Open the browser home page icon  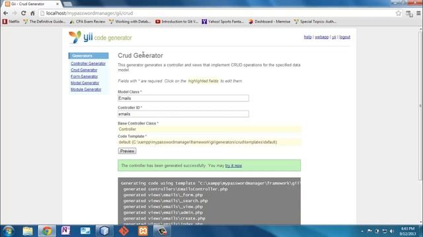pos(32,13)
